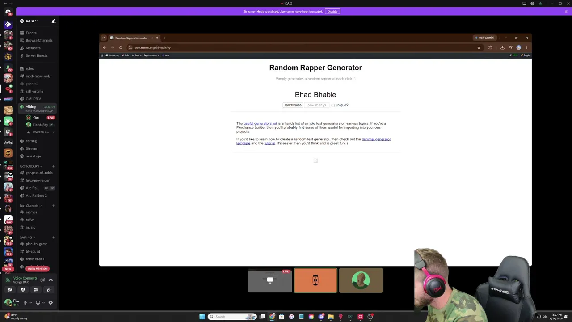Image resolution: width=572 pixels, height=322 pixels.
Task: Close the Random Rapper Generator tab
Action: [x=156, y=38]
